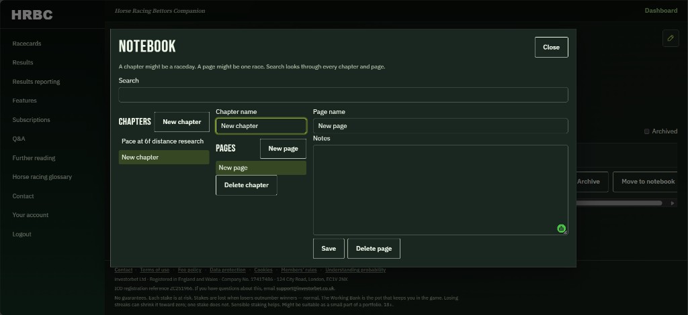688x315 pixels.
Task: Open Cookies footer link
Action: (263, 270)
